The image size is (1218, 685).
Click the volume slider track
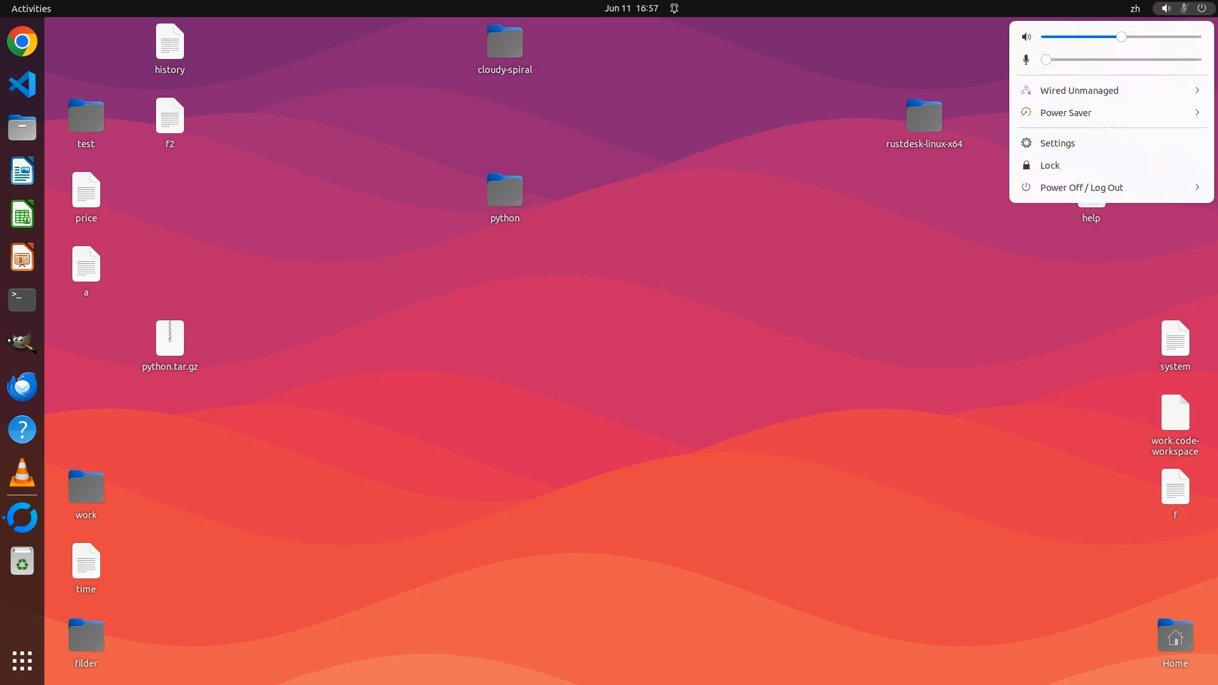pyautogui.click(x=1161, y=37)
